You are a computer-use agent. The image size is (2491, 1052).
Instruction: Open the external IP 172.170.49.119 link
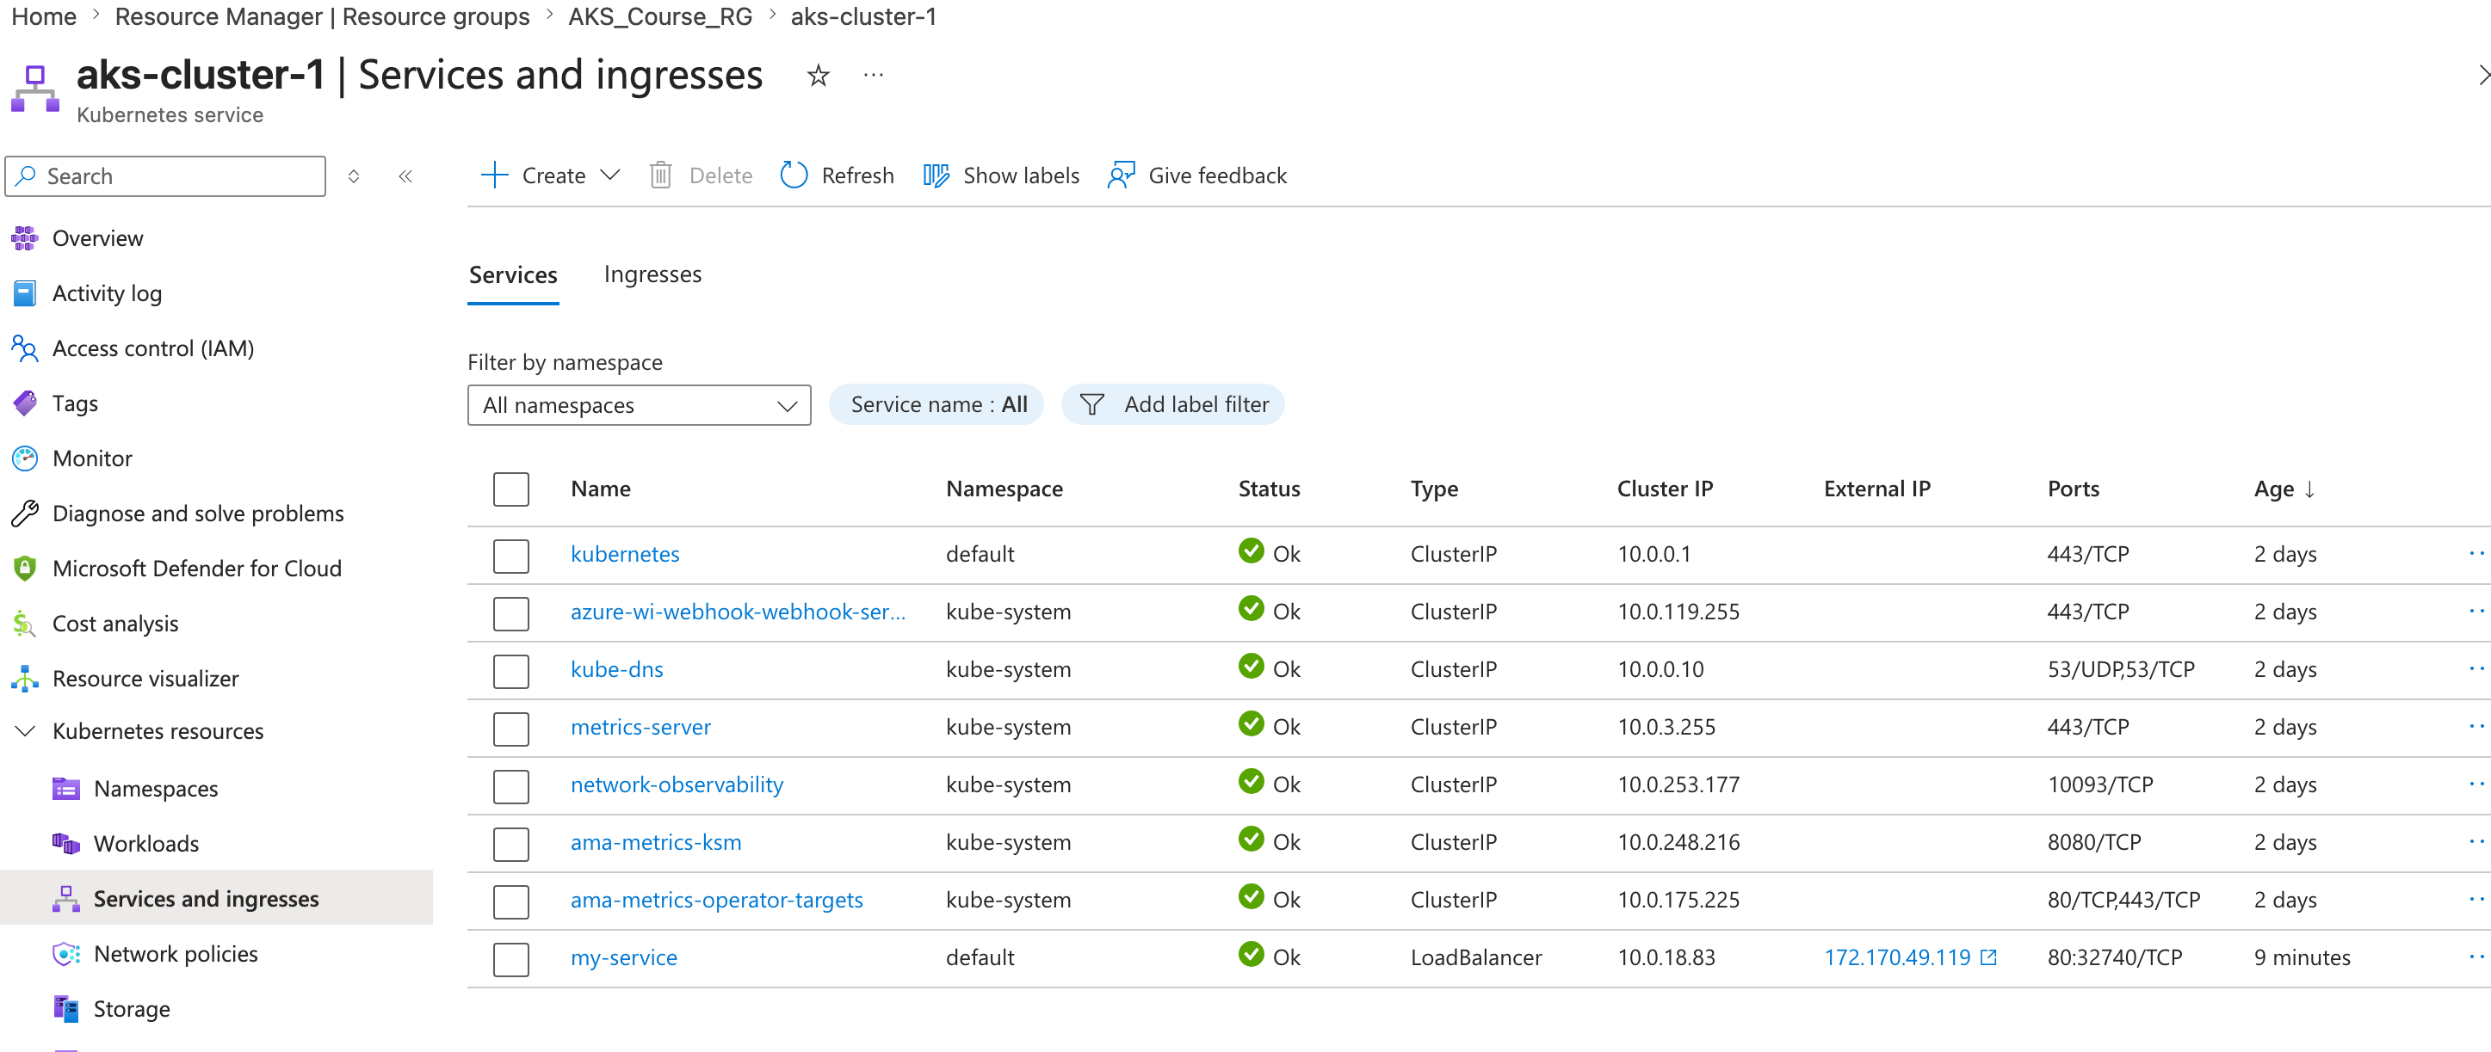pyautogui.click(x=1897, y=957)
